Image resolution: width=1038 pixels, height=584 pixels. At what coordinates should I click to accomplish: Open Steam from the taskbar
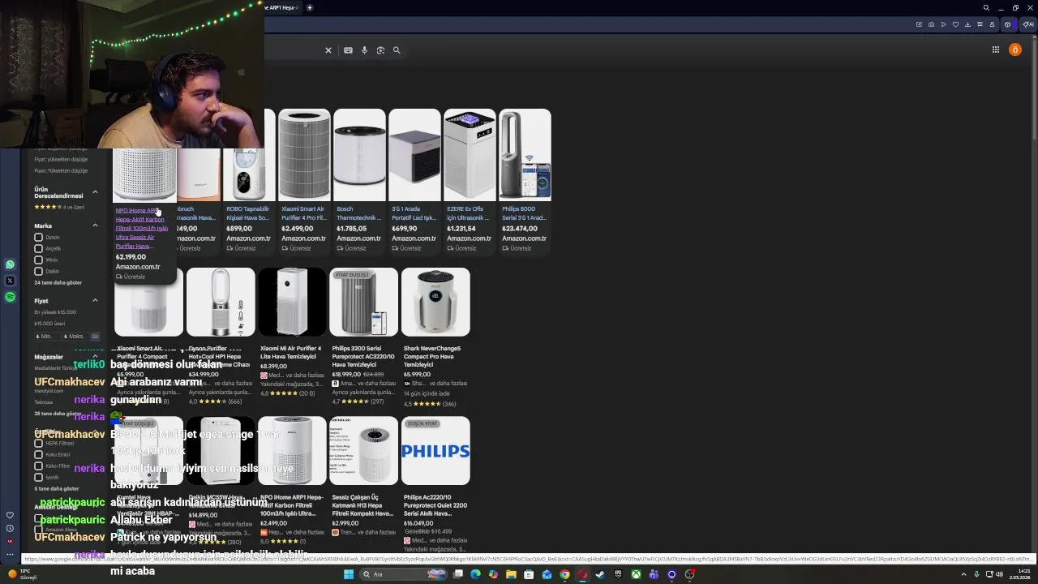(x=600, y=574)
